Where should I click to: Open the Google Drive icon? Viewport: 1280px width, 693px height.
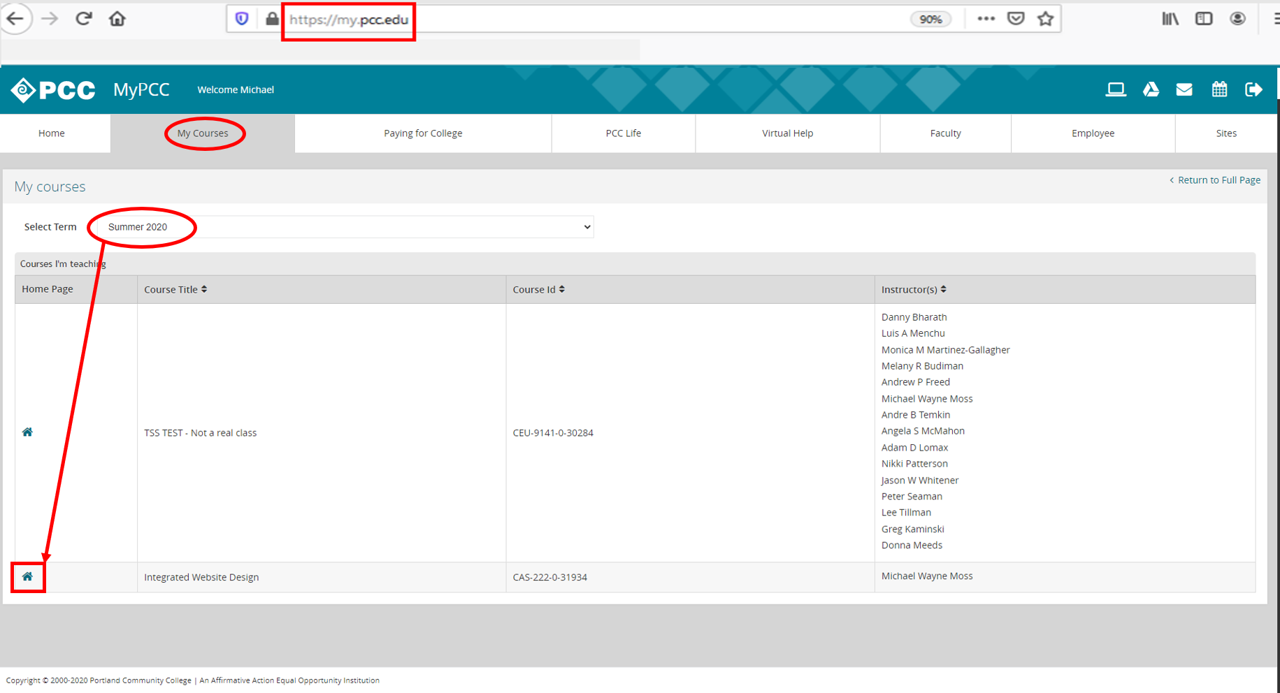(x=1151, y=89)
